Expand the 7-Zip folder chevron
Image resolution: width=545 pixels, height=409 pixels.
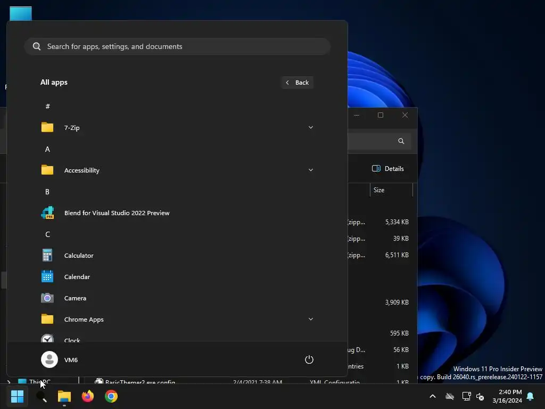pyautogui.click(x=311, y=127)
